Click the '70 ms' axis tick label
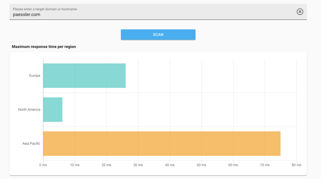 click(x=265, y=165)
